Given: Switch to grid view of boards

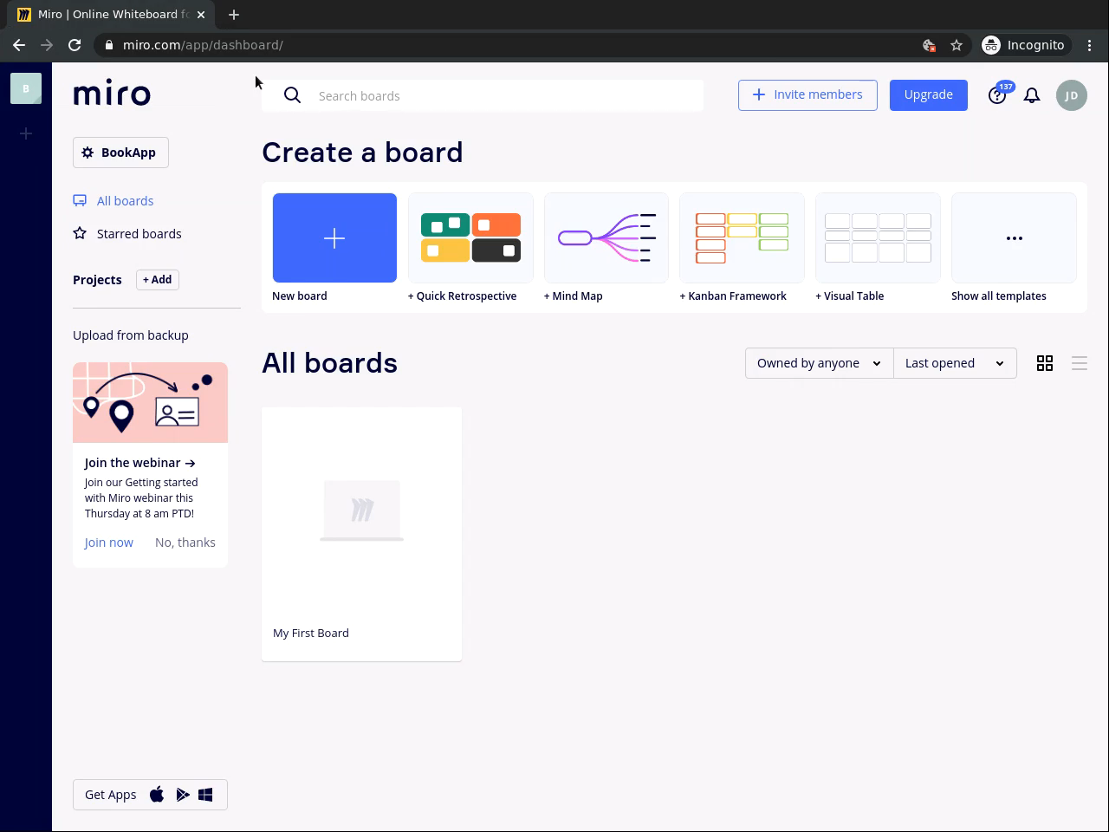Looking at the screenshot, I should [x=1045, y=363].
